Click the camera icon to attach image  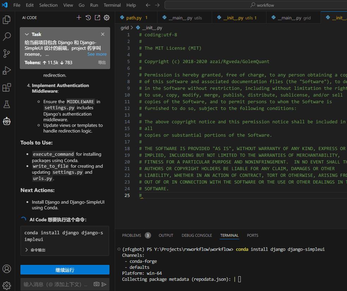click(96, 284)
